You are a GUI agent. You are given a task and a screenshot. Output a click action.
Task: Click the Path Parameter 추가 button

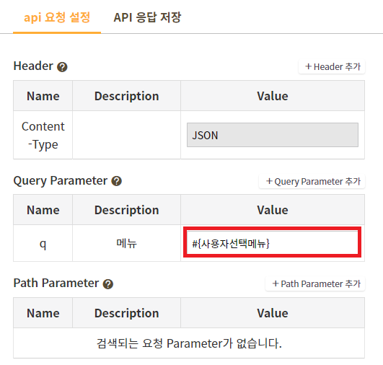(315, 284)
